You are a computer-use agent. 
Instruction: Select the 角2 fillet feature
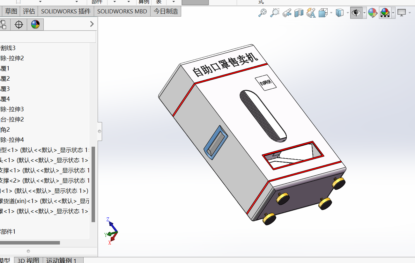[5, 130]
